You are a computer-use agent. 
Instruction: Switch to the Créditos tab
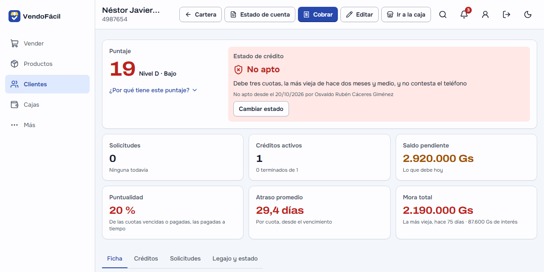coord(146,258)
